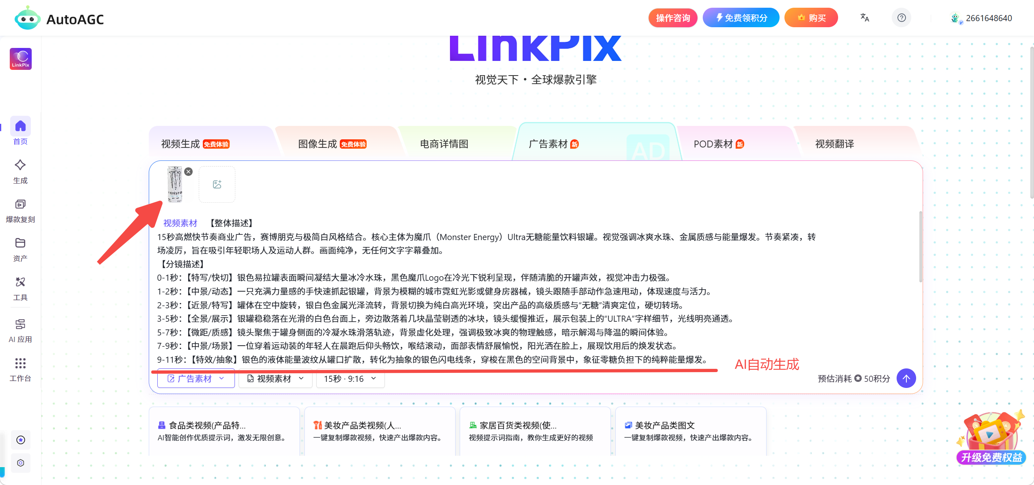
Task: Open help via the question mark icon
Action: (901, 18)
